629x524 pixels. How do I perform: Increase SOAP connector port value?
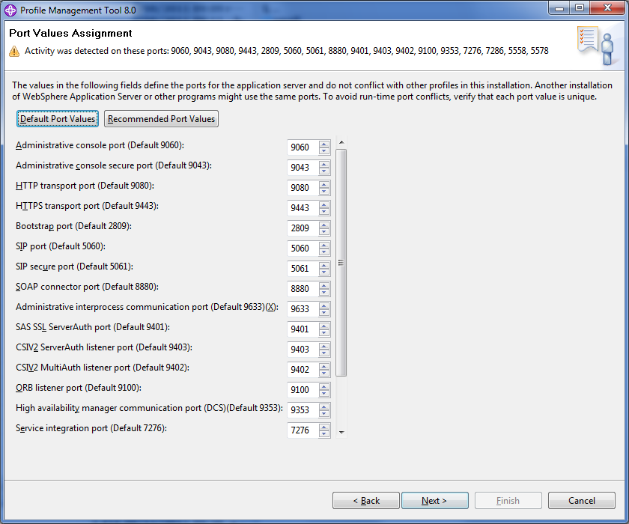tap(324, 285)
